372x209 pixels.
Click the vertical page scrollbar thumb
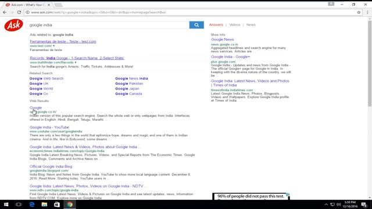coord(370,63)
